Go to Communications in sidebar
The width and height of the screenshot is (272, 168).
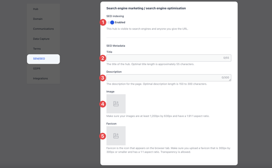43,29
